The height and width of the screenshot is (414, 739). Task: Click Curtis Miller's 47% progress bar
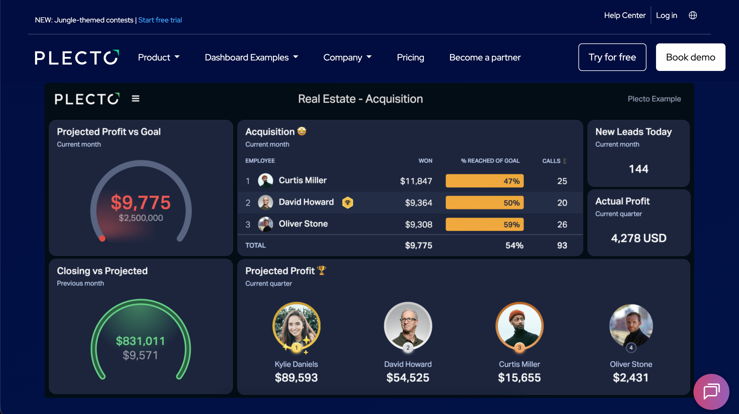pos(484,181)
